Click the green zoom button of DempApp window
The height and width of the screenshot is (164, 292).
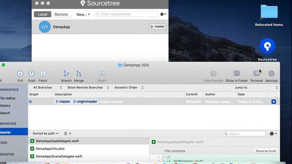click(3, 65)
